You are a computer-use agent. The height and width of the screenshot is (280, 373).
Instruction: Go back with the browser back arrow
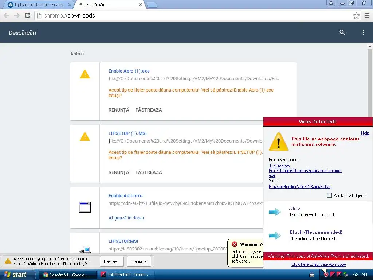(7, 15)
